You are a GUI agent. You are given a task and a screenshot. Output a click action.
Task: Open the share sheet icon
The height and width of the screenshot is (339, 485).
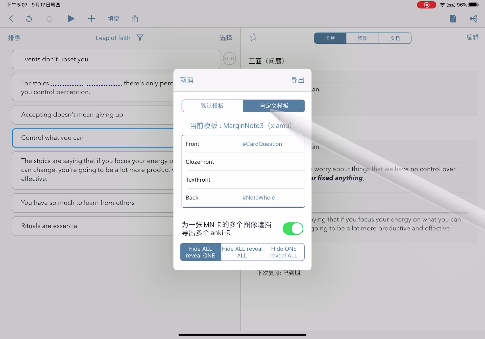135,18
